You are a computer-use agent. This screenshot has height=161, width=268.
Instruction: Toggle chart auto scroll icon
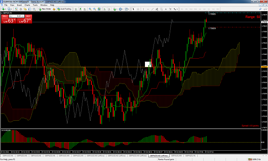tap(105, 9)
